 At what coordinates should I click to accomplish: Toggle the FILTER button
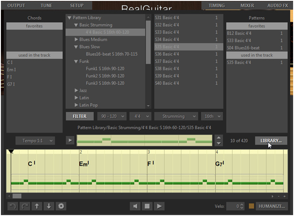80,116
